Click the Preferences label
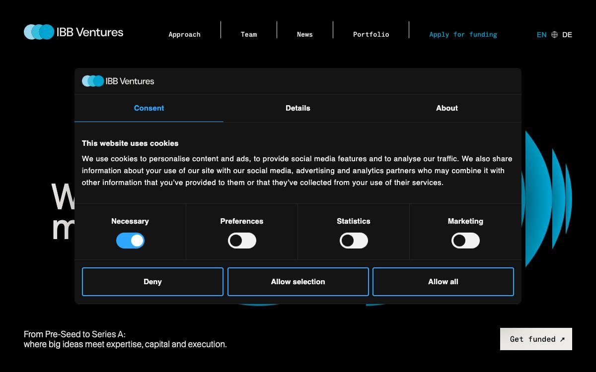The height and width of the screenshot is (372, 596). tap(242, 221)
